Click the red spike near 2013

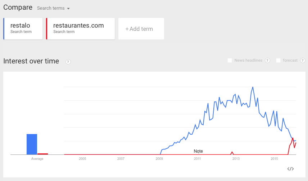[x=232, y=152]
